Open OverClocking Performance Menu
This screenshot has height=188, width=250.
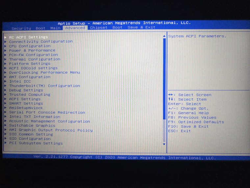pos(44,73)
